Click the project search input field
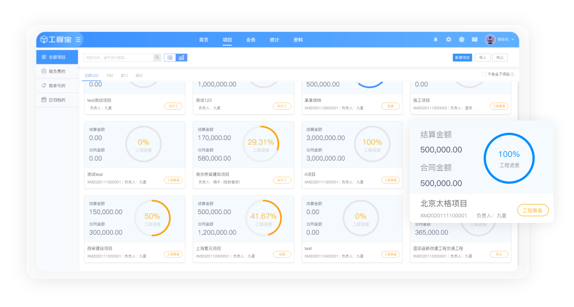 click(x=118, y=57)
